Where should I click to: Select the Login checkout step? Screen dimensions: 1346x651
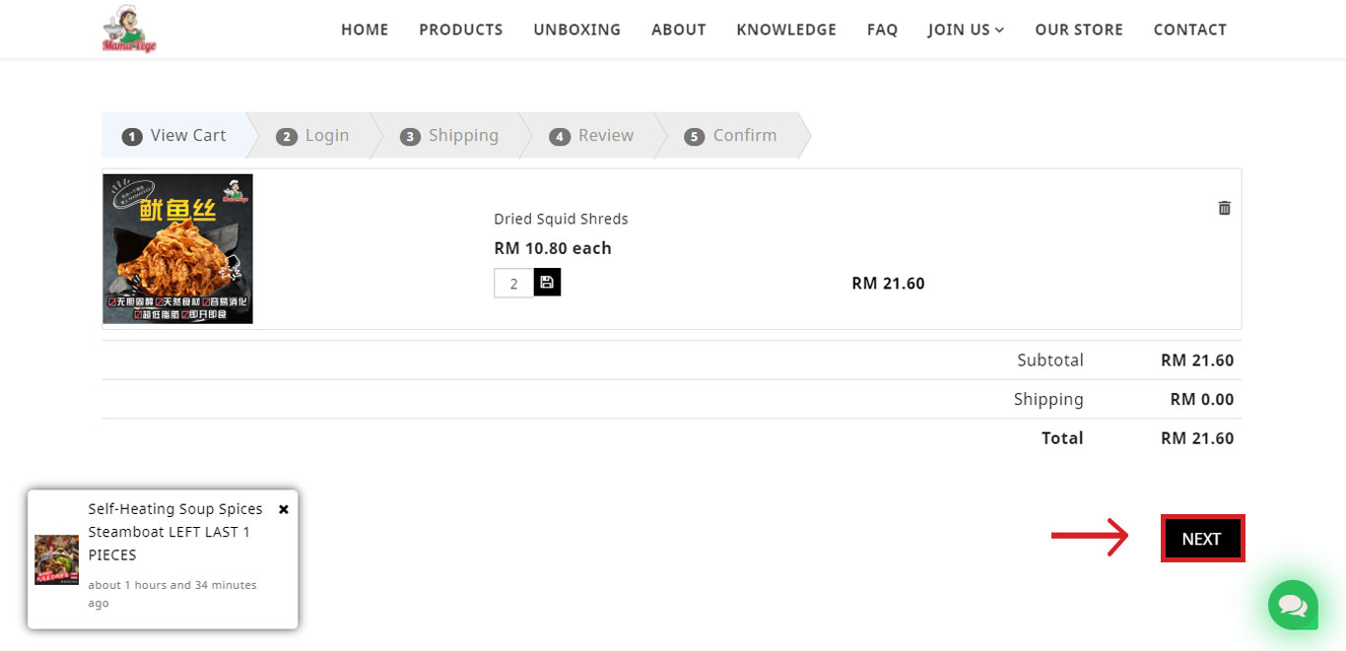pos(313,136)
